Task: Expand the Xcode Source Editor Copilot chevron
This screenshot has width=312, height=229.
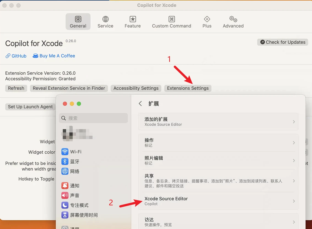Action: click(294, 201)
